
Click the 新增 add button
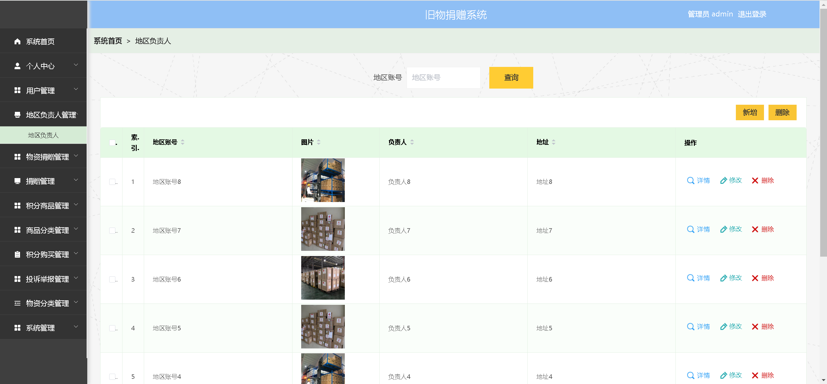(750, 112)
